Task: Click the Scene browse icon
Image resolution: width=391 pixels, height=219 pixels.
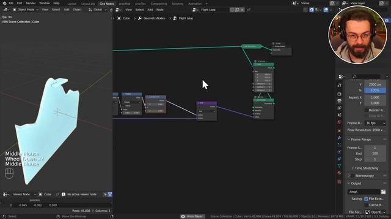Action: click(x=296, y=3)
